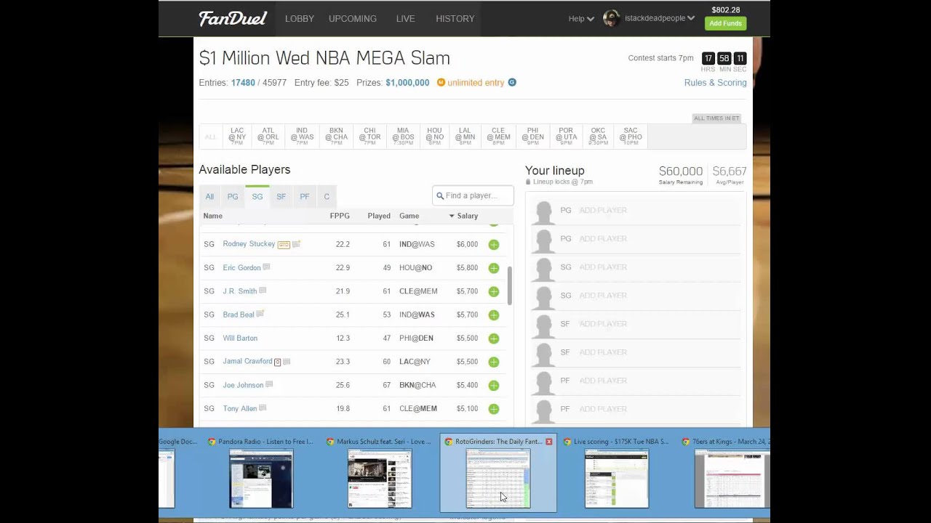Viewport: 931px width, 523px height.
Task: Filter players by C tab
Action: (327, 196)
